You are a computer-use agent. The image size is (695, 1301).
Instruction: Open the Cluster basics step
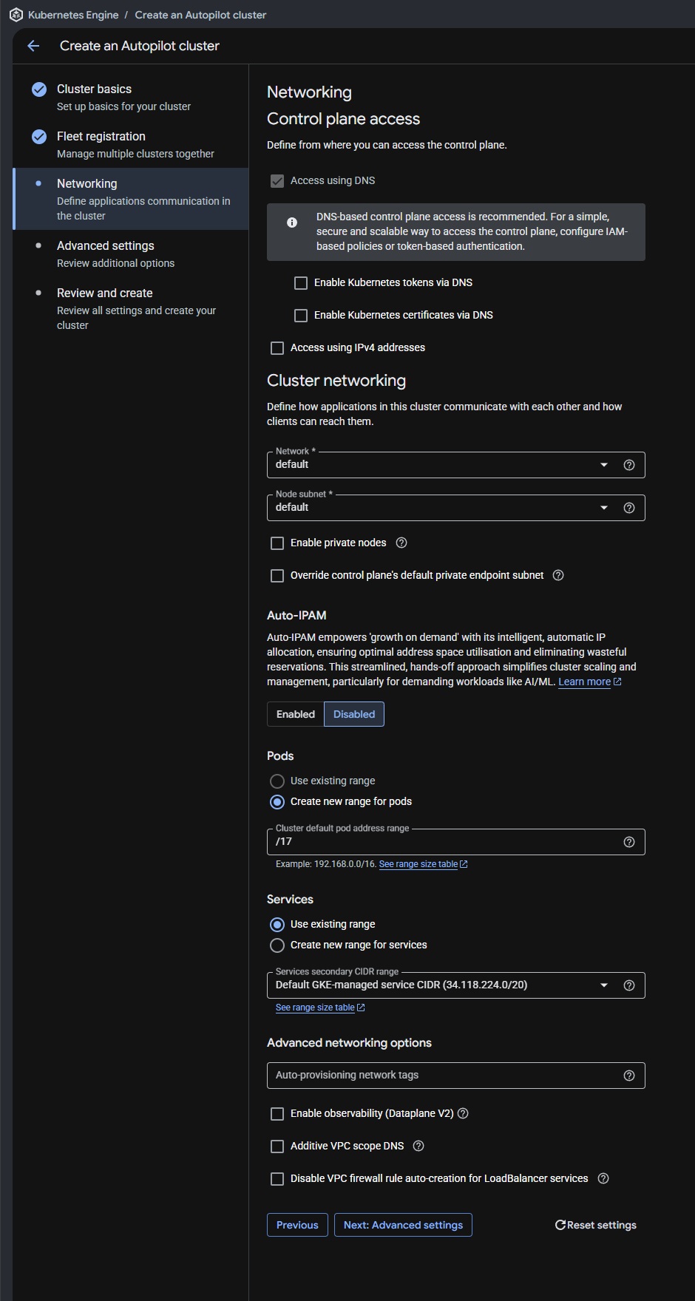click(x=130, y=97)
